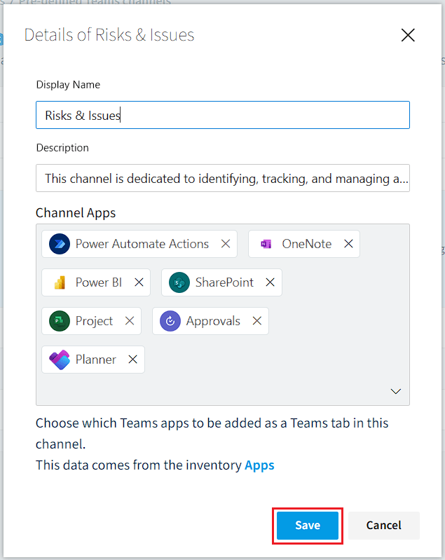Expand the Channel Apps dropdown chevron
Screen dimensions: 445x560
(396, 391)
